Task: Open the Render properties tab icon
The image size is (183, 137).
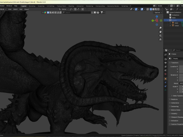Action: click(x=165, y=59)
